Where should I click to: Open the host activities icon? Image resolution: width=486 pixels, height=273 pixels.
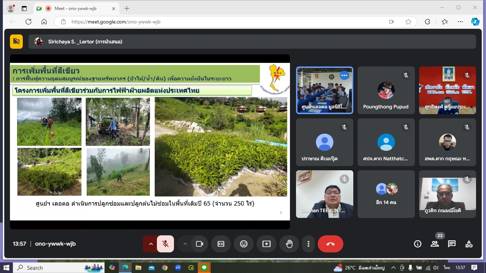pos(469,244)
